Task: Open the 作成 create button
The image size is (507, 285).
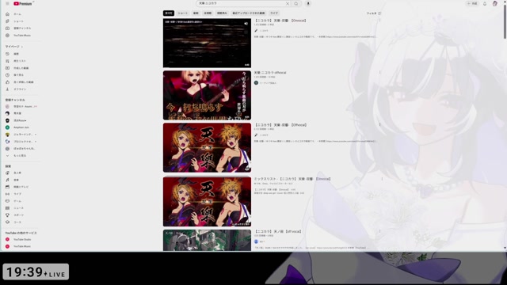Action: click(472, 3)
